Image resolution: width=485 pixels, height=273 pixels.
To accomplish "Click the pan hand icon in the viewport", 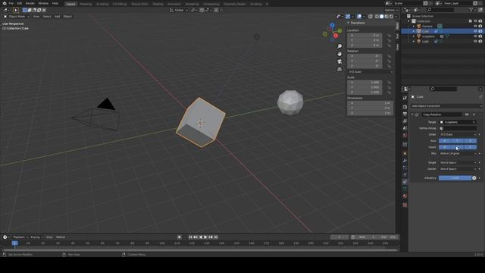I will pos(339,54).
